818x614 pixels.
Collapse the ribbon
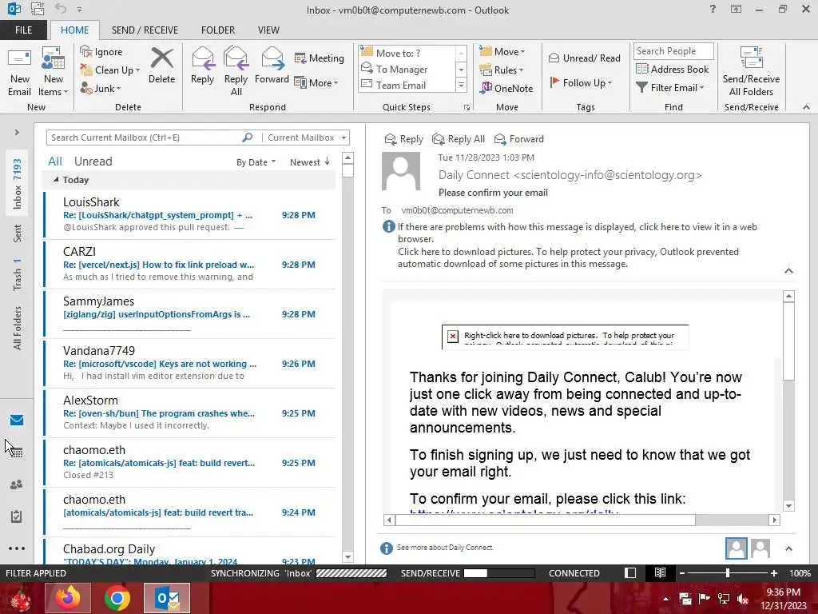(806, 107)
